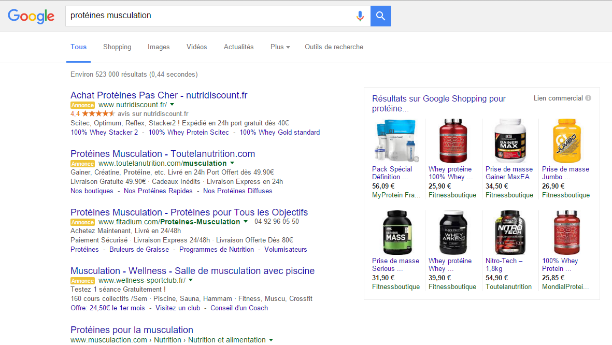This screenshot has width=612, height=345.
Task: Follow the Bruleurs de Graisse sitelink
Action: 139,250
